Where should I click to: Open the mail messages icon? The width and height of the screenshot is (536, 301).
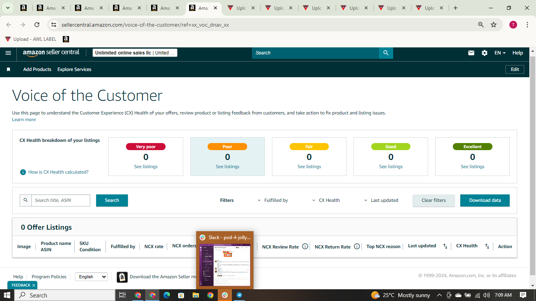coord(471,53)
